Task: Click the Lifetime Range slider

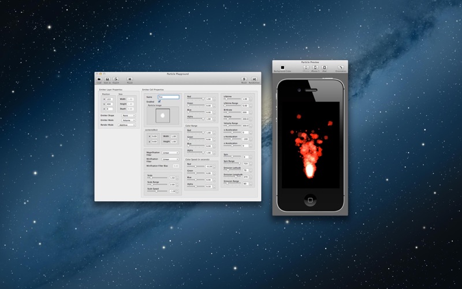Action: (x=232, y=106)
